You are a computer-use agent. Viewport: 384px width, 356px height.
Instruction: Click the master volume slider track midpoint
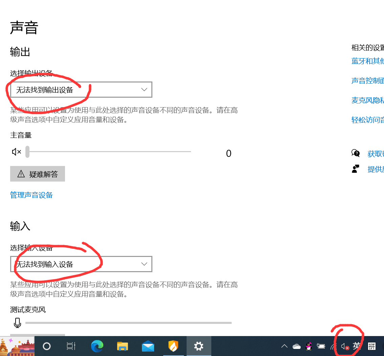click(x=109, y=152)
